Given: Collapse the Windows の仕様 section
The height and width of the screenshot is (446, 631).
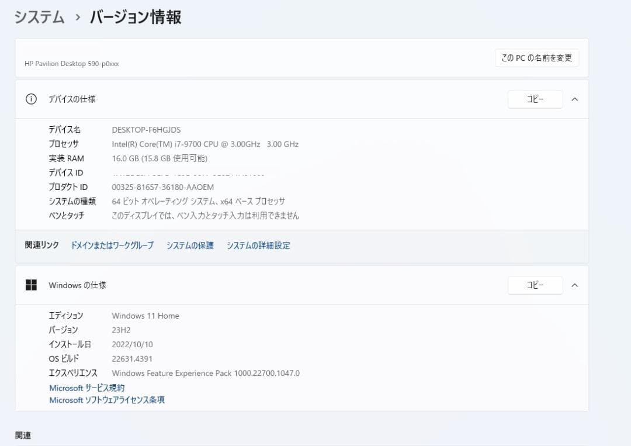Looking at the screenshot, I should (574, 285).
